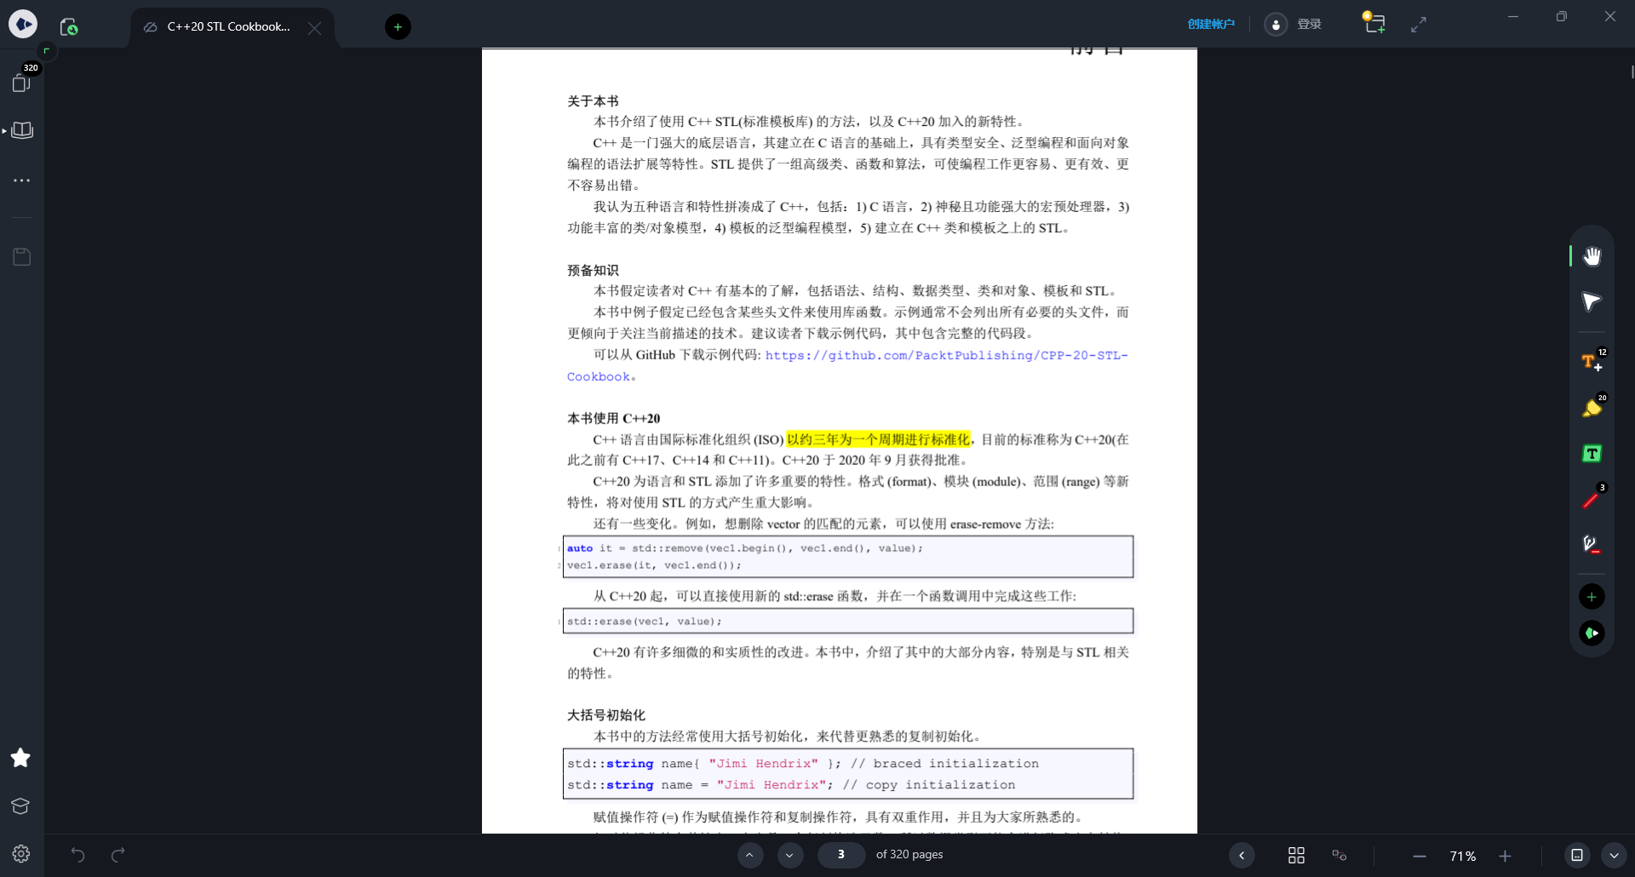Click the 预备知识 heading
Viewport: 1635px width, 877px height.
tap(593, 271)
